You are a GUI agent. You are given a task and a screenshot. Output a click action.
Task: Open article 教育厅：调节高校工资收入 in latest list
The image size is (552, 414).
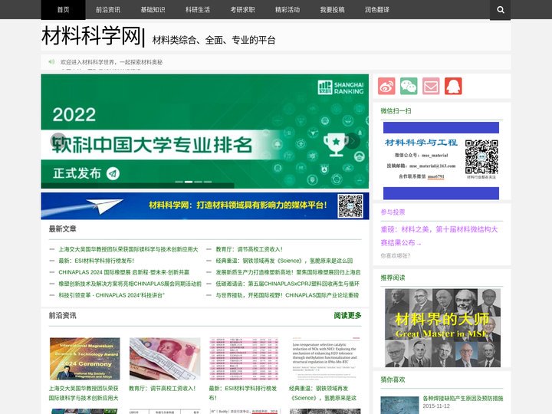[x=249, y=249]
